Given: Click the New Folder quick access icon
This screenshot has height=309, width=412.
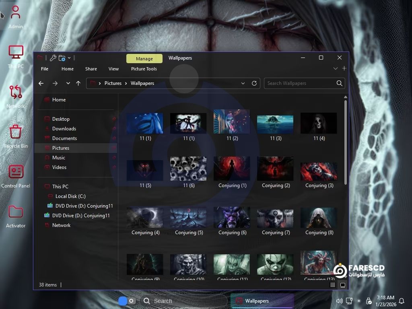Looking at the screenshot, I should 62,58.
